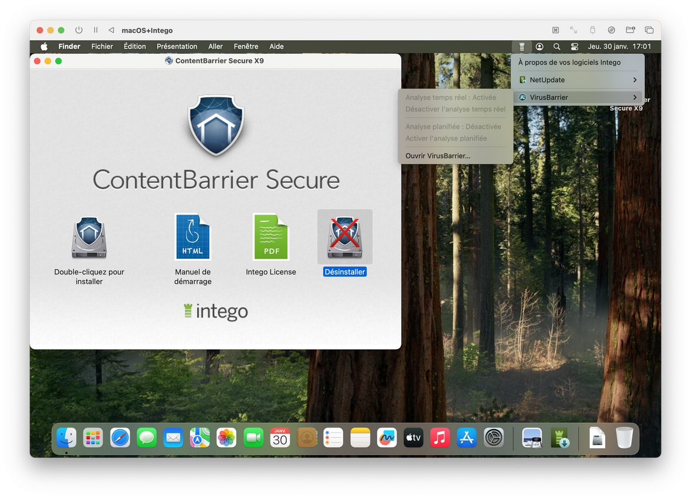Click the Spotlight search magnifier icon
Screen dimensions: 691x497
tap(557, 47)
